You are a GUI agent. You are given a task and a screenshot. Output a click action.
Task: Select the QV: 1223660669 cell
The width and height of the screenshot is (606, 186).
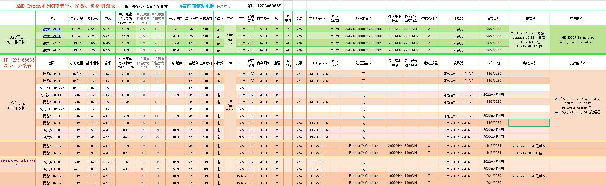264,6
